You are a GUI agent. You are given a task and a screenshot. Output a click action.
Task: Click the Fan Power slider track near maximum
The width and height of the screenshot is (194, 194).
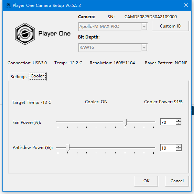(152, 122)
